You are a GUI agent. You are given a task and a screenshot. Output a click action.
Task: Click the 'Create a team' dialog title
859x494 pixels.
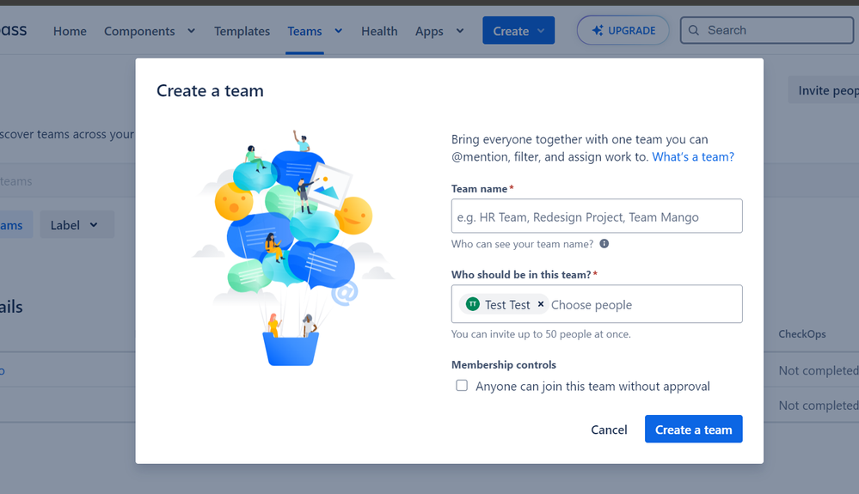(x=210, y=91)
